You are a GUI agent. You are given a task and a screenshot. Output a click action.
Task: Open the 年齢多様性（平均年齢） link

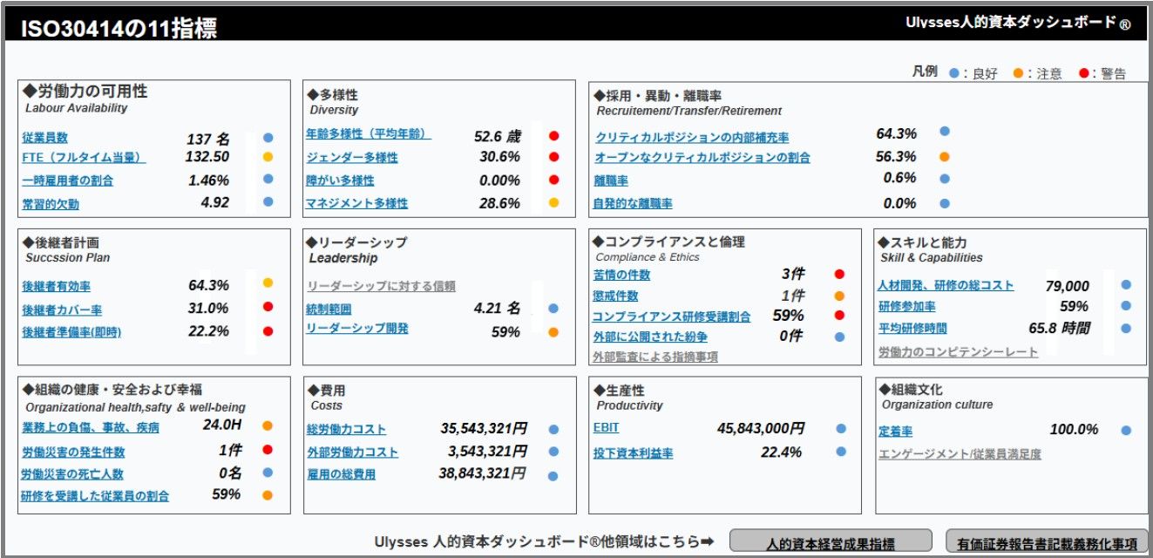pos(368,134)
